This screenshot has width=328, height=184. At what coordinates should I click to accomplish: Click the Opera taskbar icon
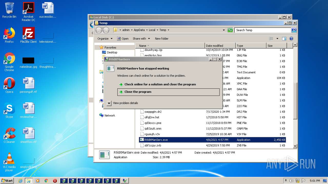coord(55,181)
